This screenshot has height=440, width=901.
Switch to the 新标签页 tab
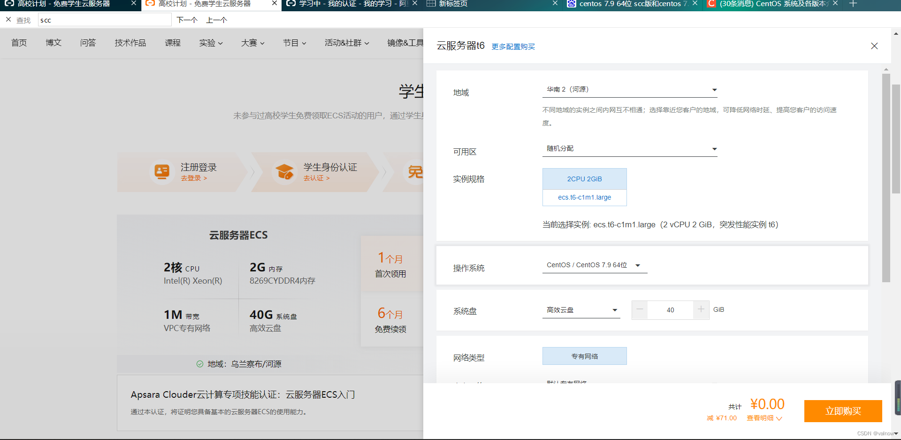(488, 4)
